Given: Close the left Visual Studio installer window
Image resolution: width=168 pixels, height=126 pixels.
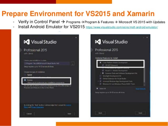Looking at the screenshot, I should [76, 38].
